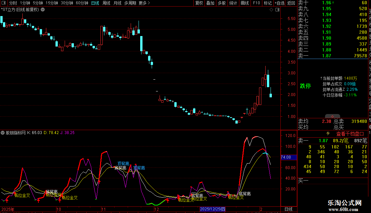Click the 标记 mark button
This screenshot has height=213, width=371.
pos(268,3)
